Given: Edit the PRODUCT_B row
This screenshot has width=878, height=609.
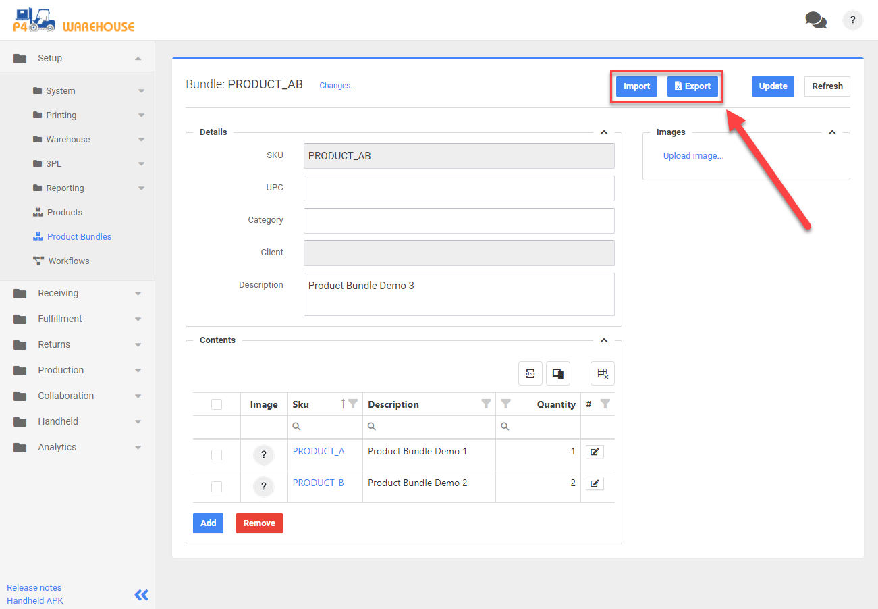Looking at the screenshot, I should [x=595, y=483].
